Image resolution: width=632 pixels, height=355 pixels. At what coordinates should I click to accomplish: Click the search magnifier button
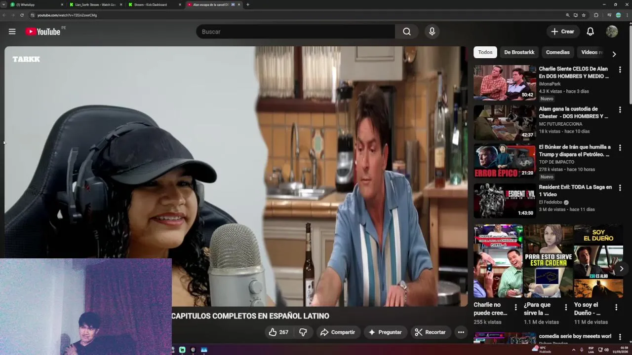point(406,32)
